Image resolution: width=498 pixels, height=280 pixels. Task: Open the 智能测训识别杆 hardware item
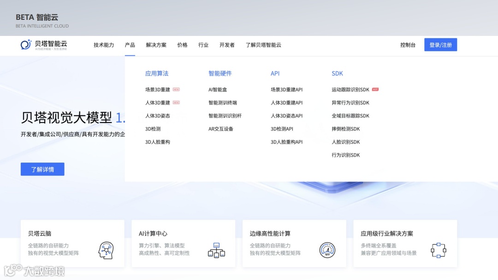[225, 116]
